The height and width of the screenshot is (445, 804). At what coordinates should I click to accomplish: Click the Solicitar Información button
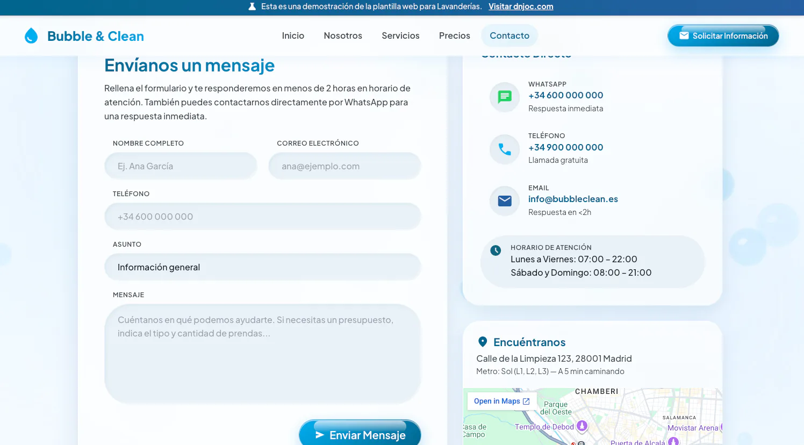tap(723, 35)
